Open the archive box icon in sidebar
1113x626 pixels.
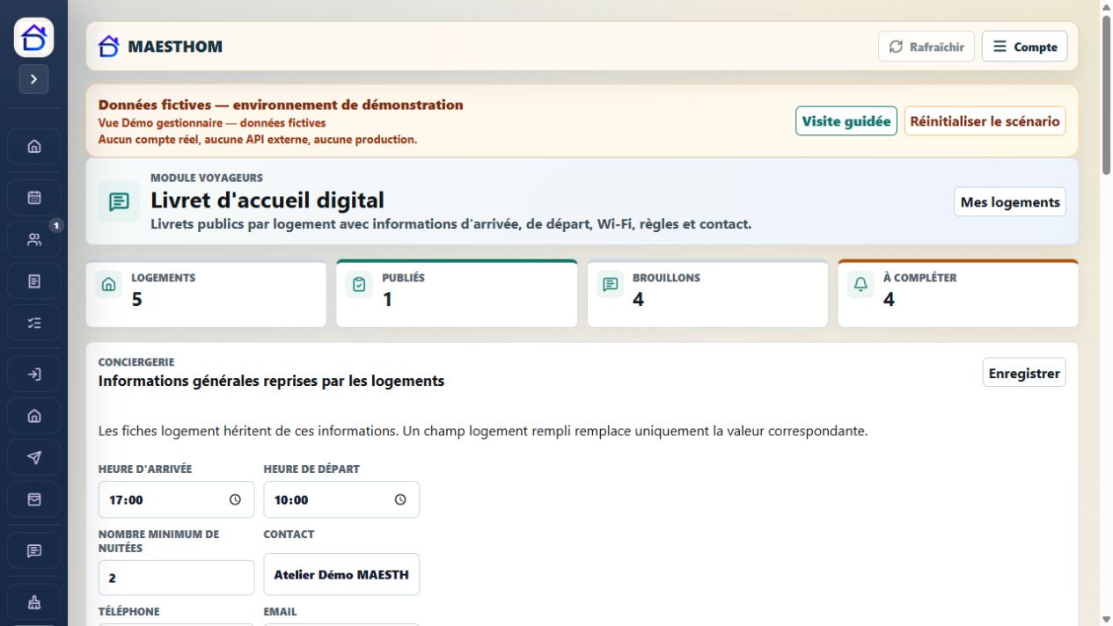point(34,499)
